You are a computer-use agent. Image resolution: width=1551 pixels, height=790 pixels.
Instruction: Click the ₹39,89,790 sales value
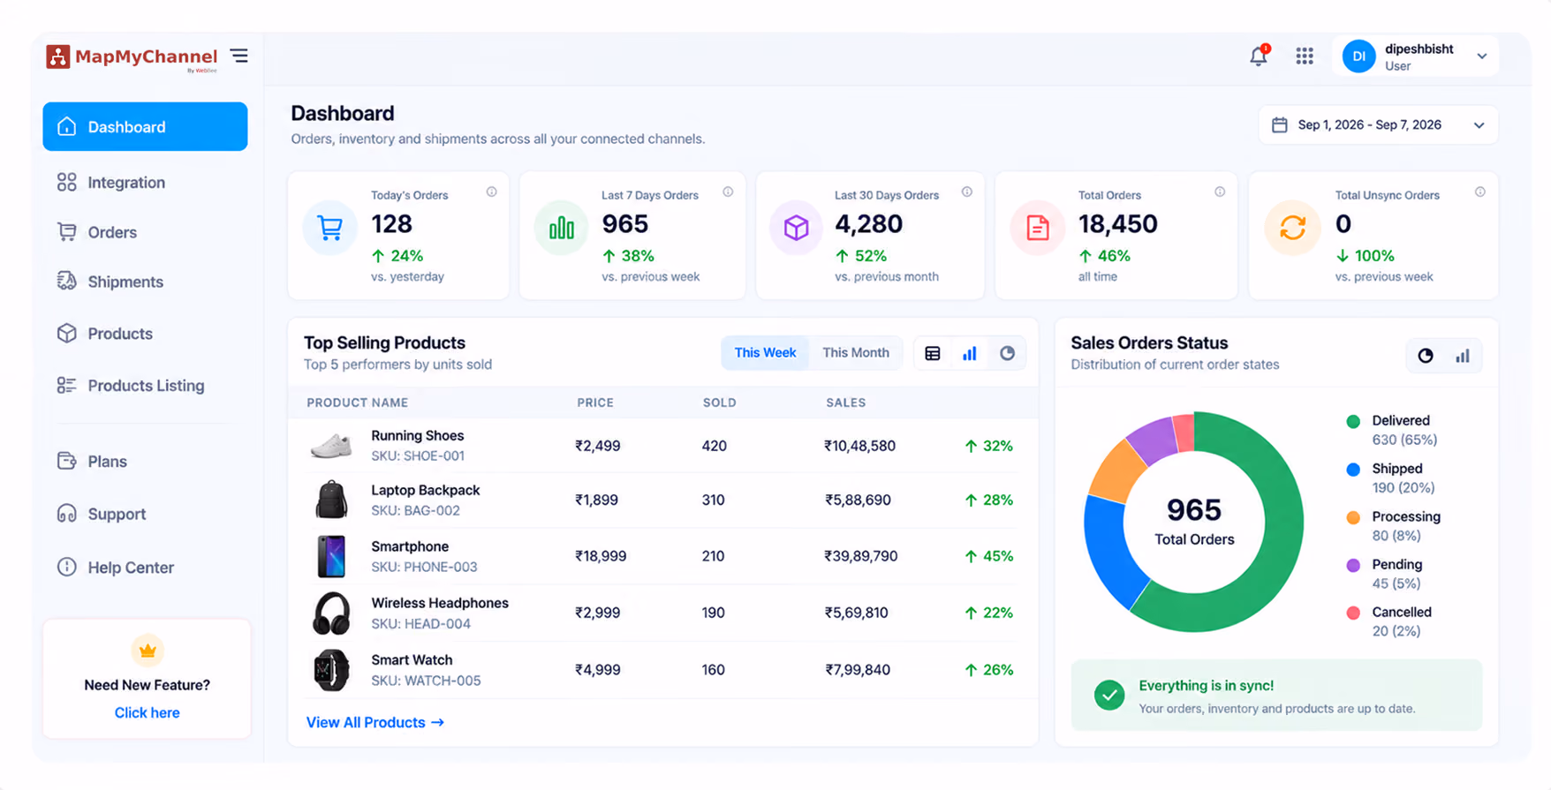860,556
